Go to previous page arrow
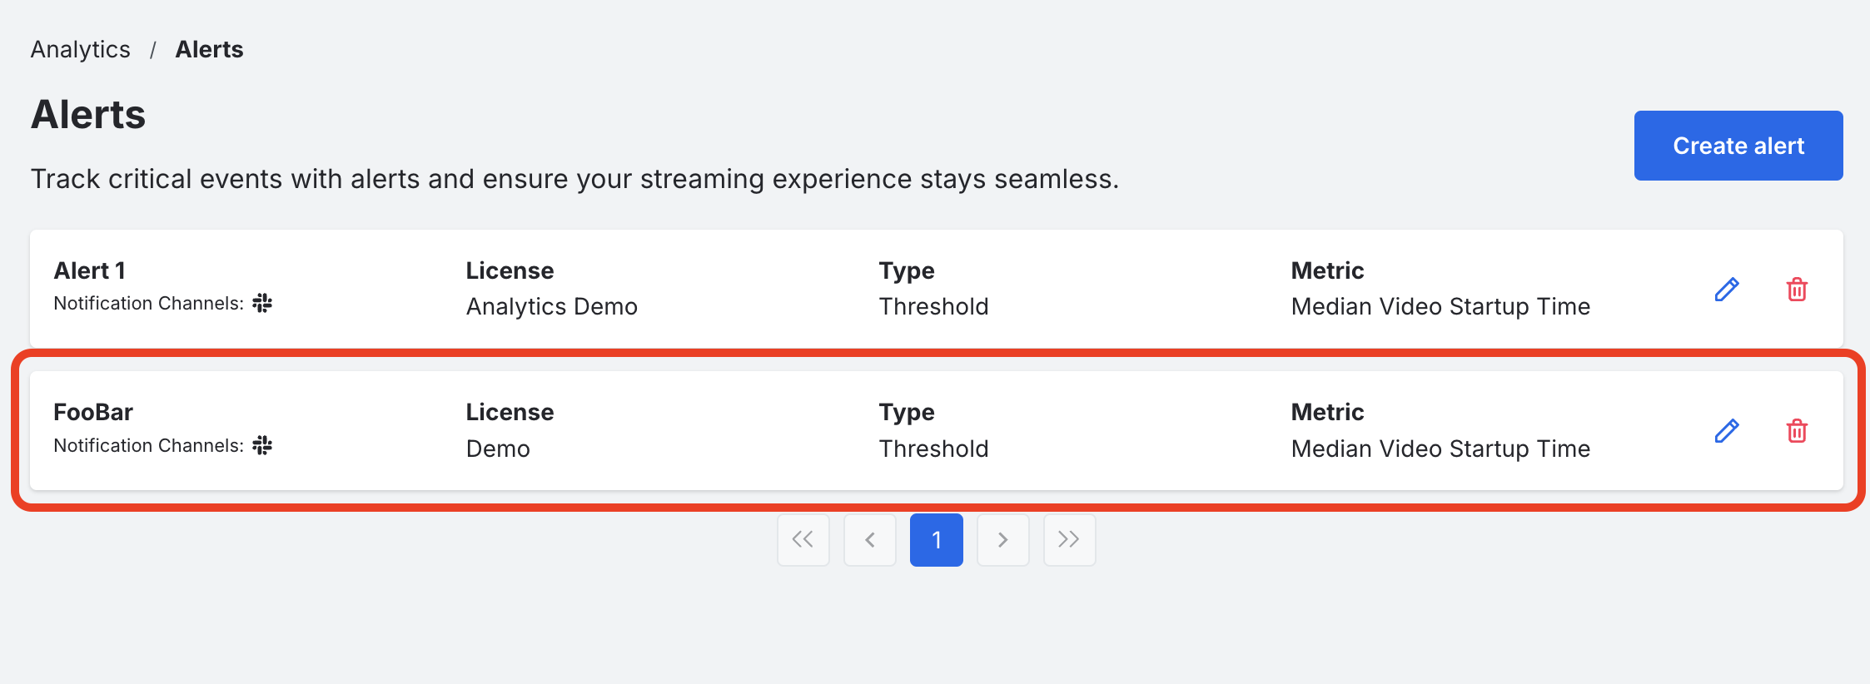The image size is (1870, 684). pyautogui.click(x=869, y=540)
